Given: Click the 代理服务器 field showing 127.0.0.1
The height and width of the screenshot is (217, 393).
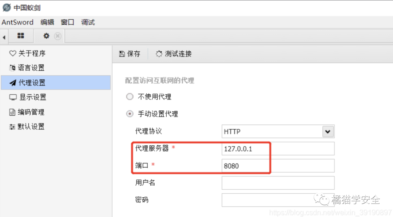Looking at the screenshot, I should click(x=278, y=149).
